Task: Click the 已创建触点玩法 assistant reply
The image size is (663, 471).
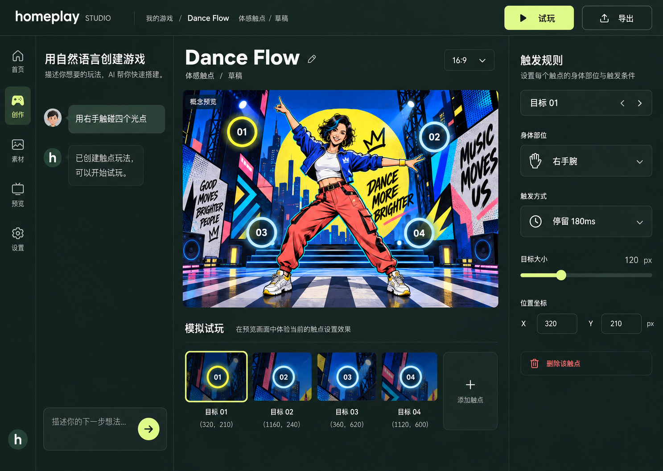Action: tap(106, 165)
